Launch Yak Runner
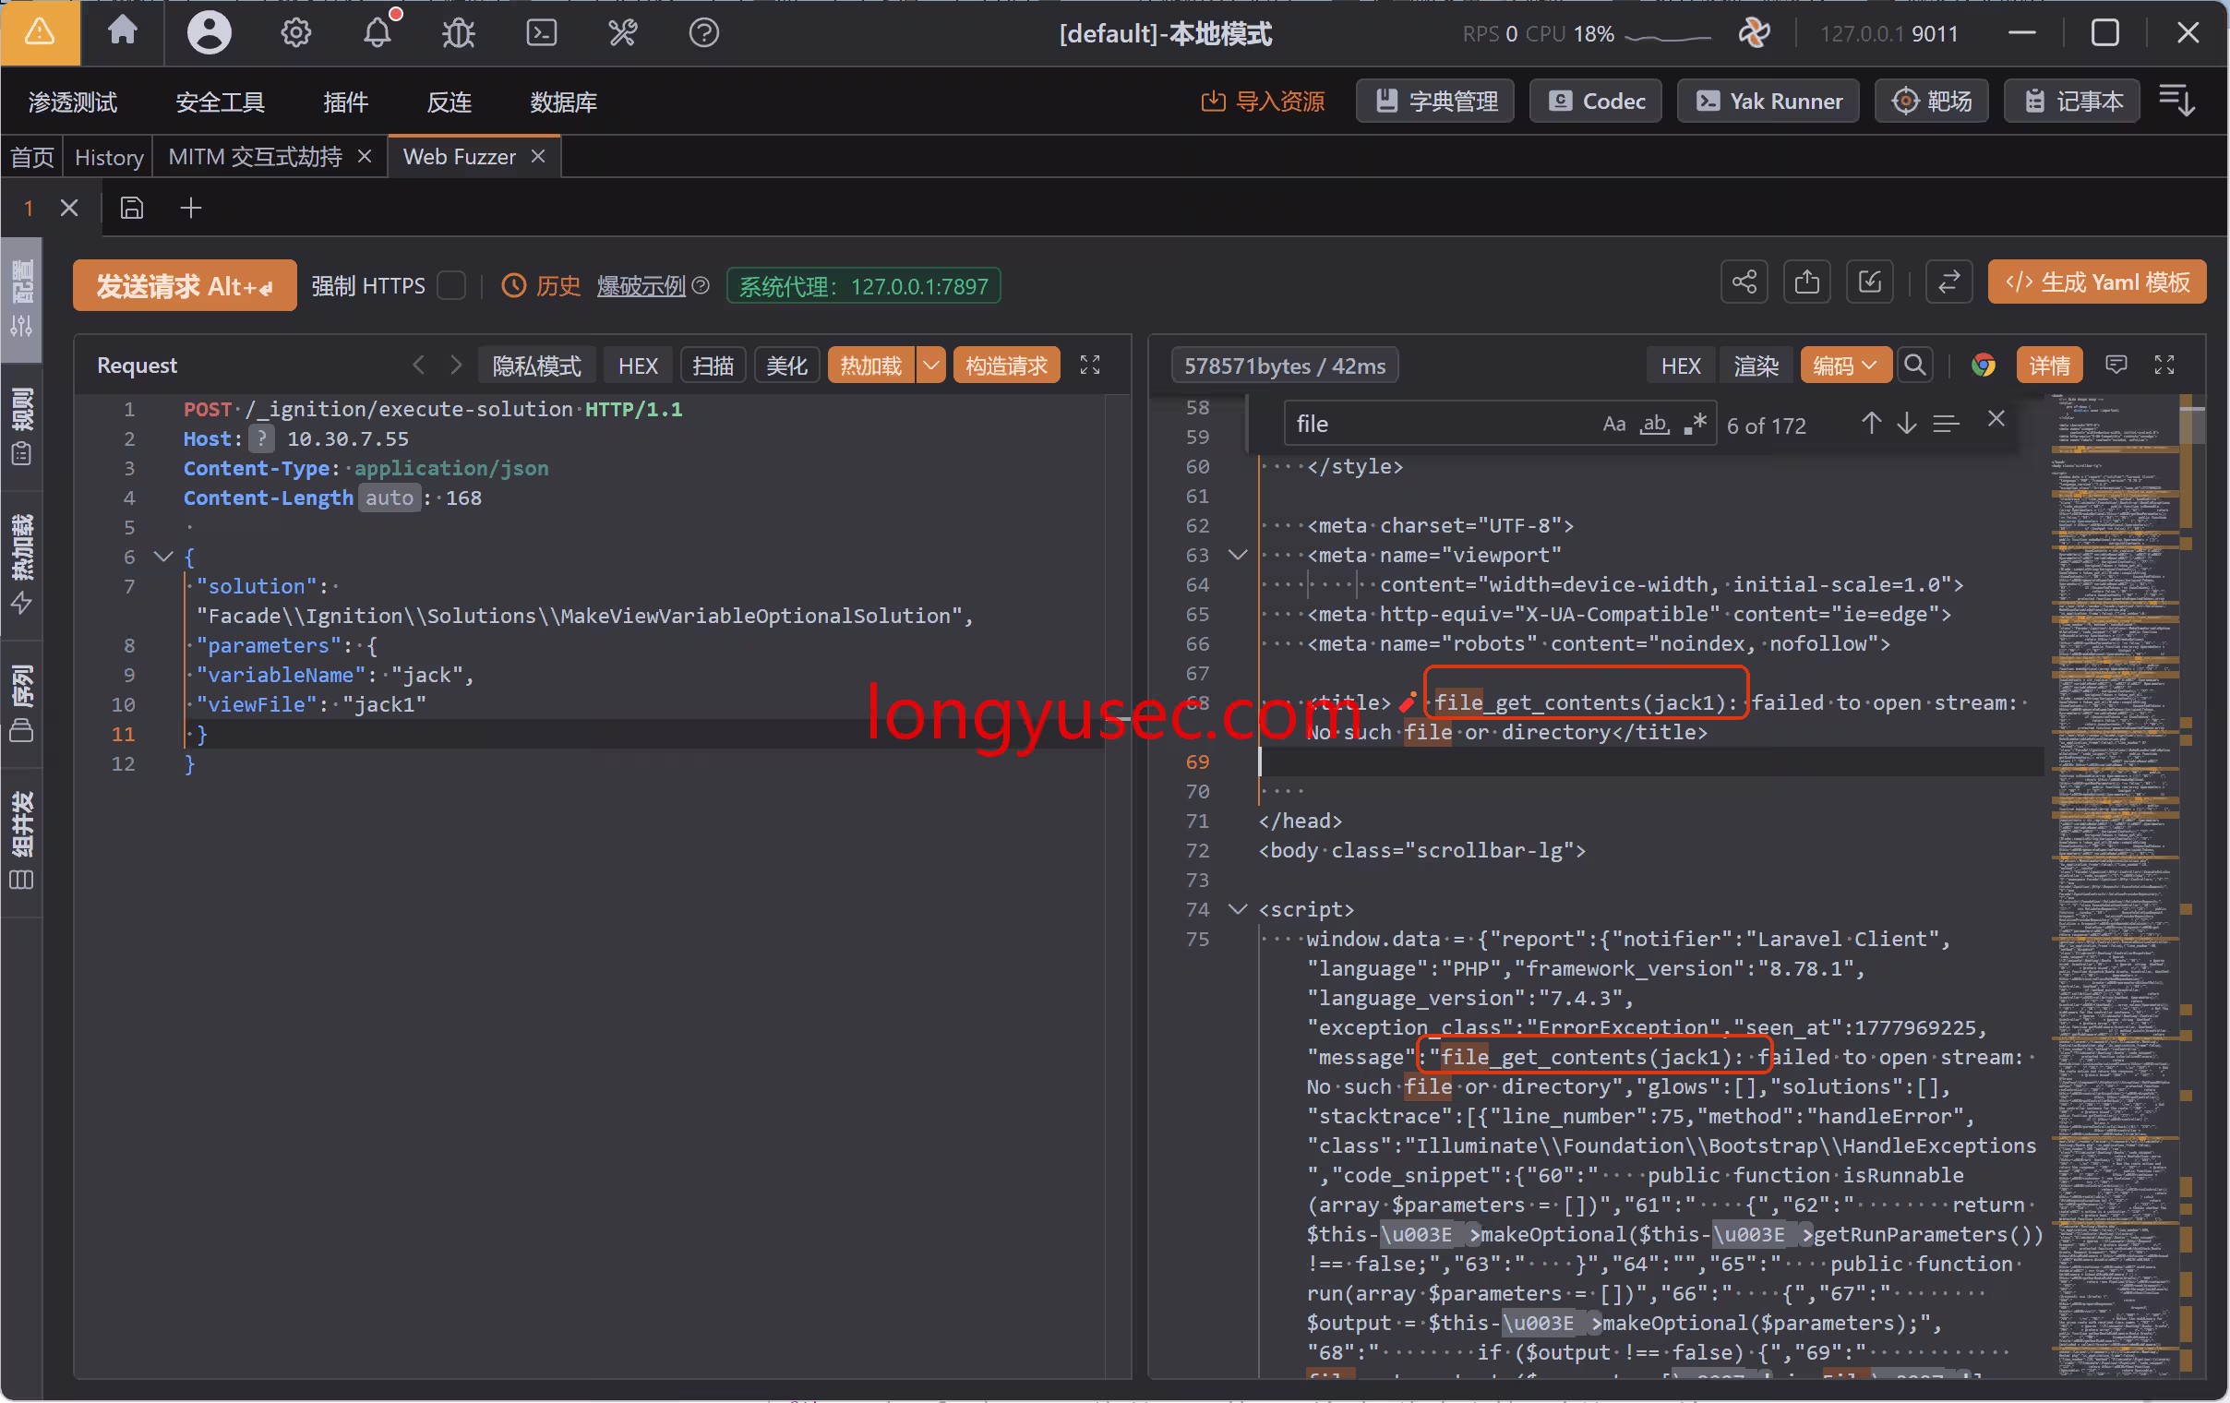 pos(1768,100)
